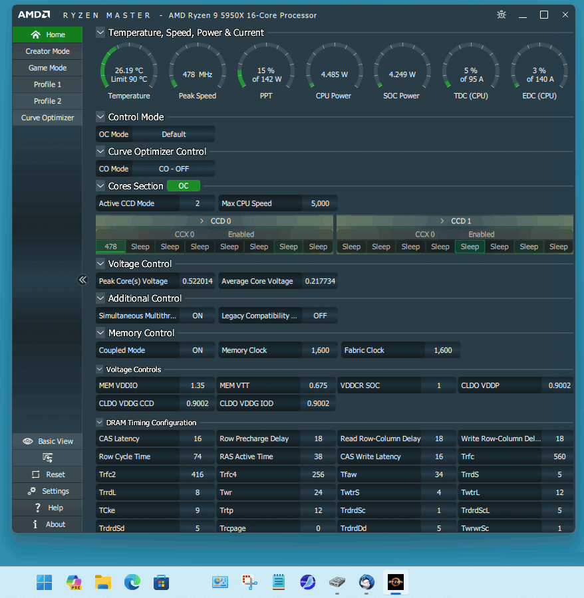The width and height of the screenshot is (584, 598).
Task: Open Microsoft Store from the taskbar
Action: click(162, 582)
